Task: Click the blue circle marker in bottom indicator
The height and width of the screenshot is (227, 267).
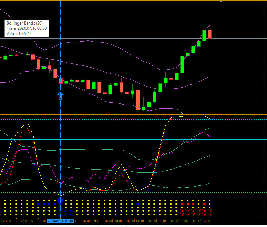Action: coord(60,200)
